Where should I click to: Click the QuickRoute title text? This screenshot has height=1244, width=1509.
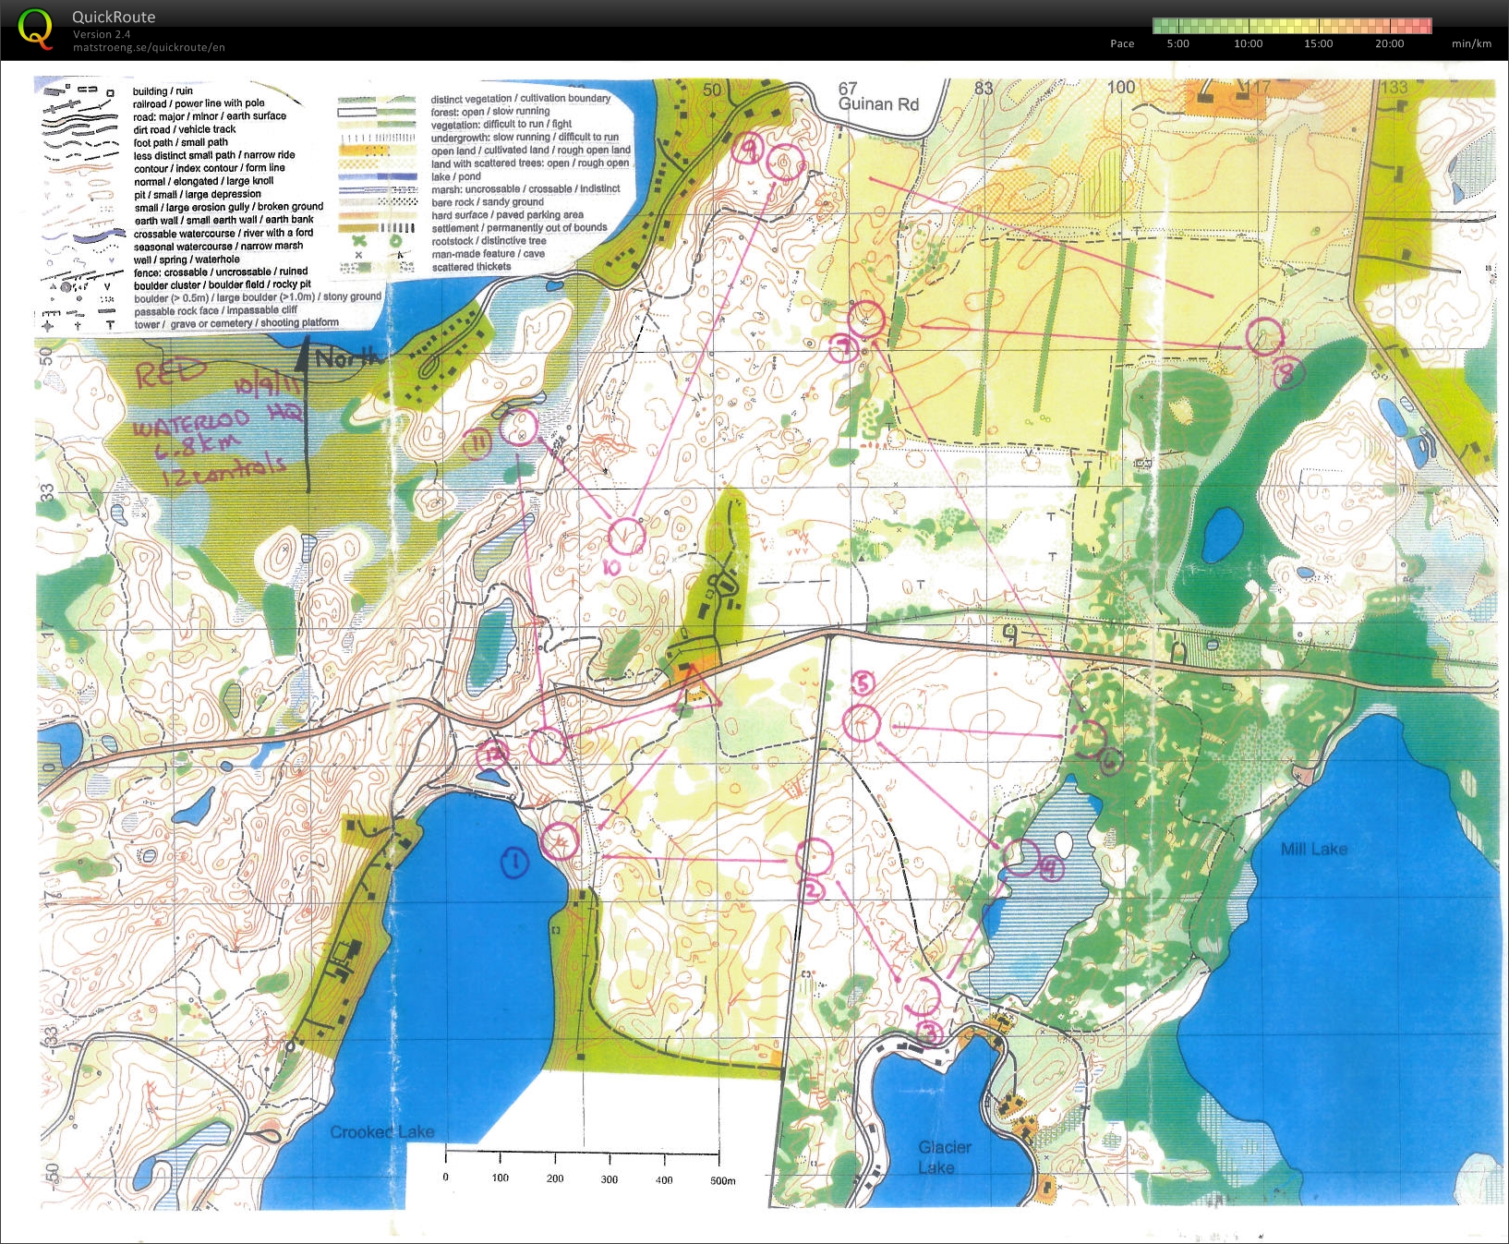tap(114, 17)
